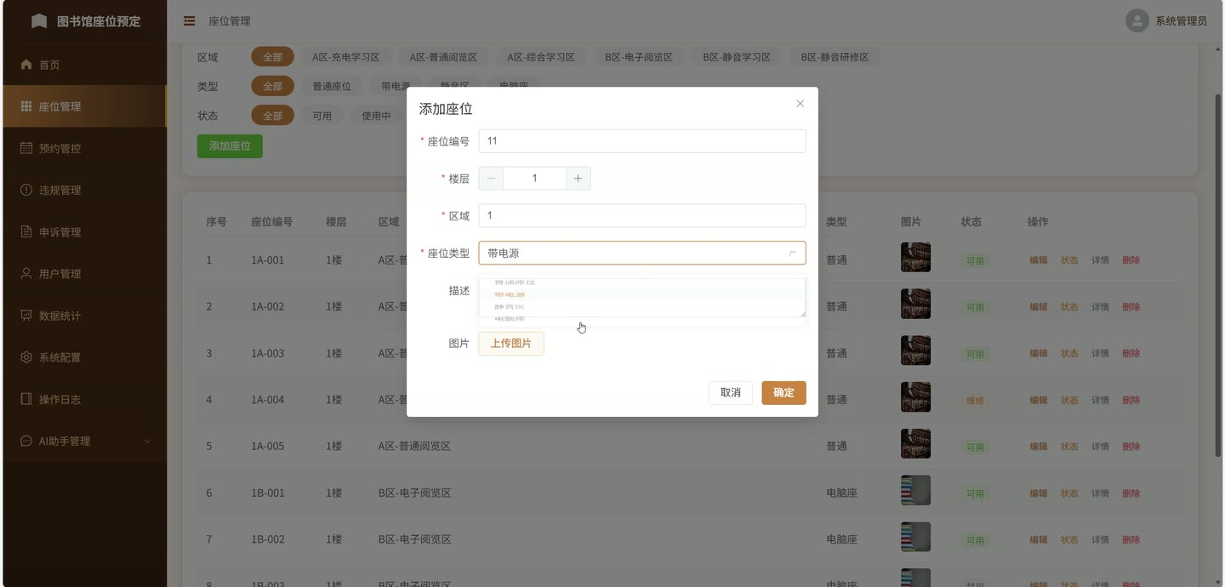1225x587 pixels.
Task: Click the green 添加座位 button
Action: pyautogui.click(x=230, y=145)
